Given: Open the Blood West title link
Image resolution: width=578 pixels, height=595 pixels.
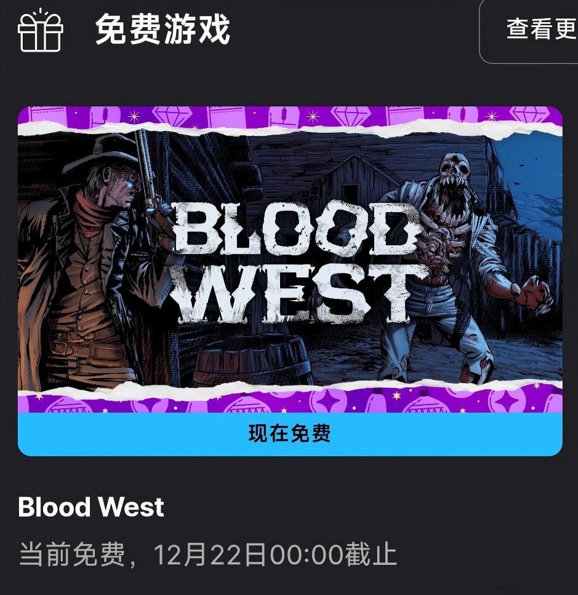Looking at the screenshot, I should 91,507.
